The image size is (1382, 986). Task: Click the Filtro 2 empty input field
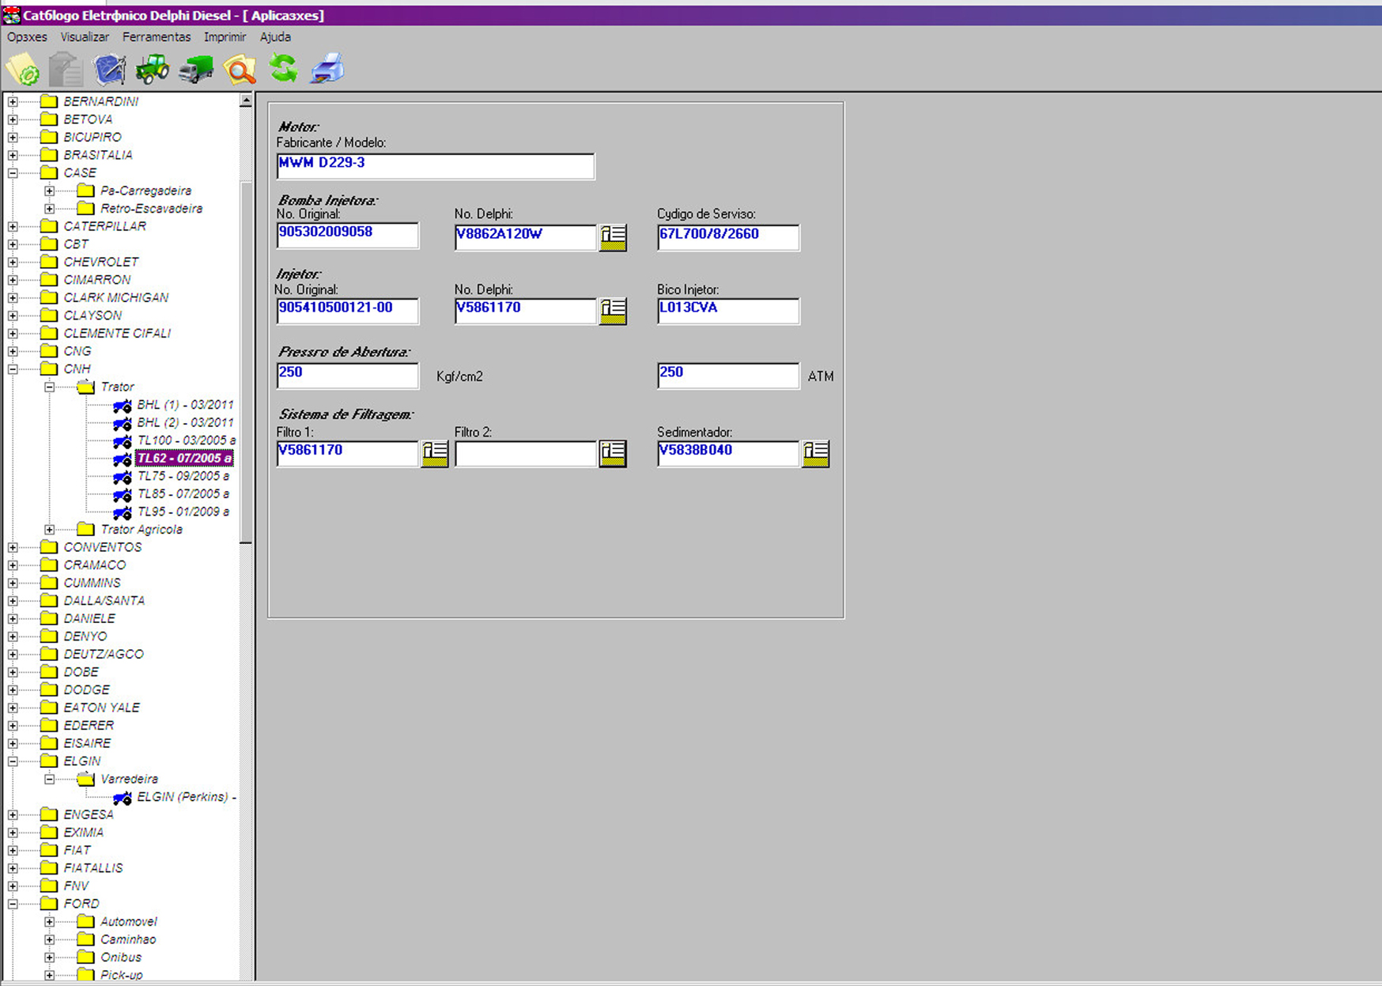pyautogui.click(x=525, y=454)
